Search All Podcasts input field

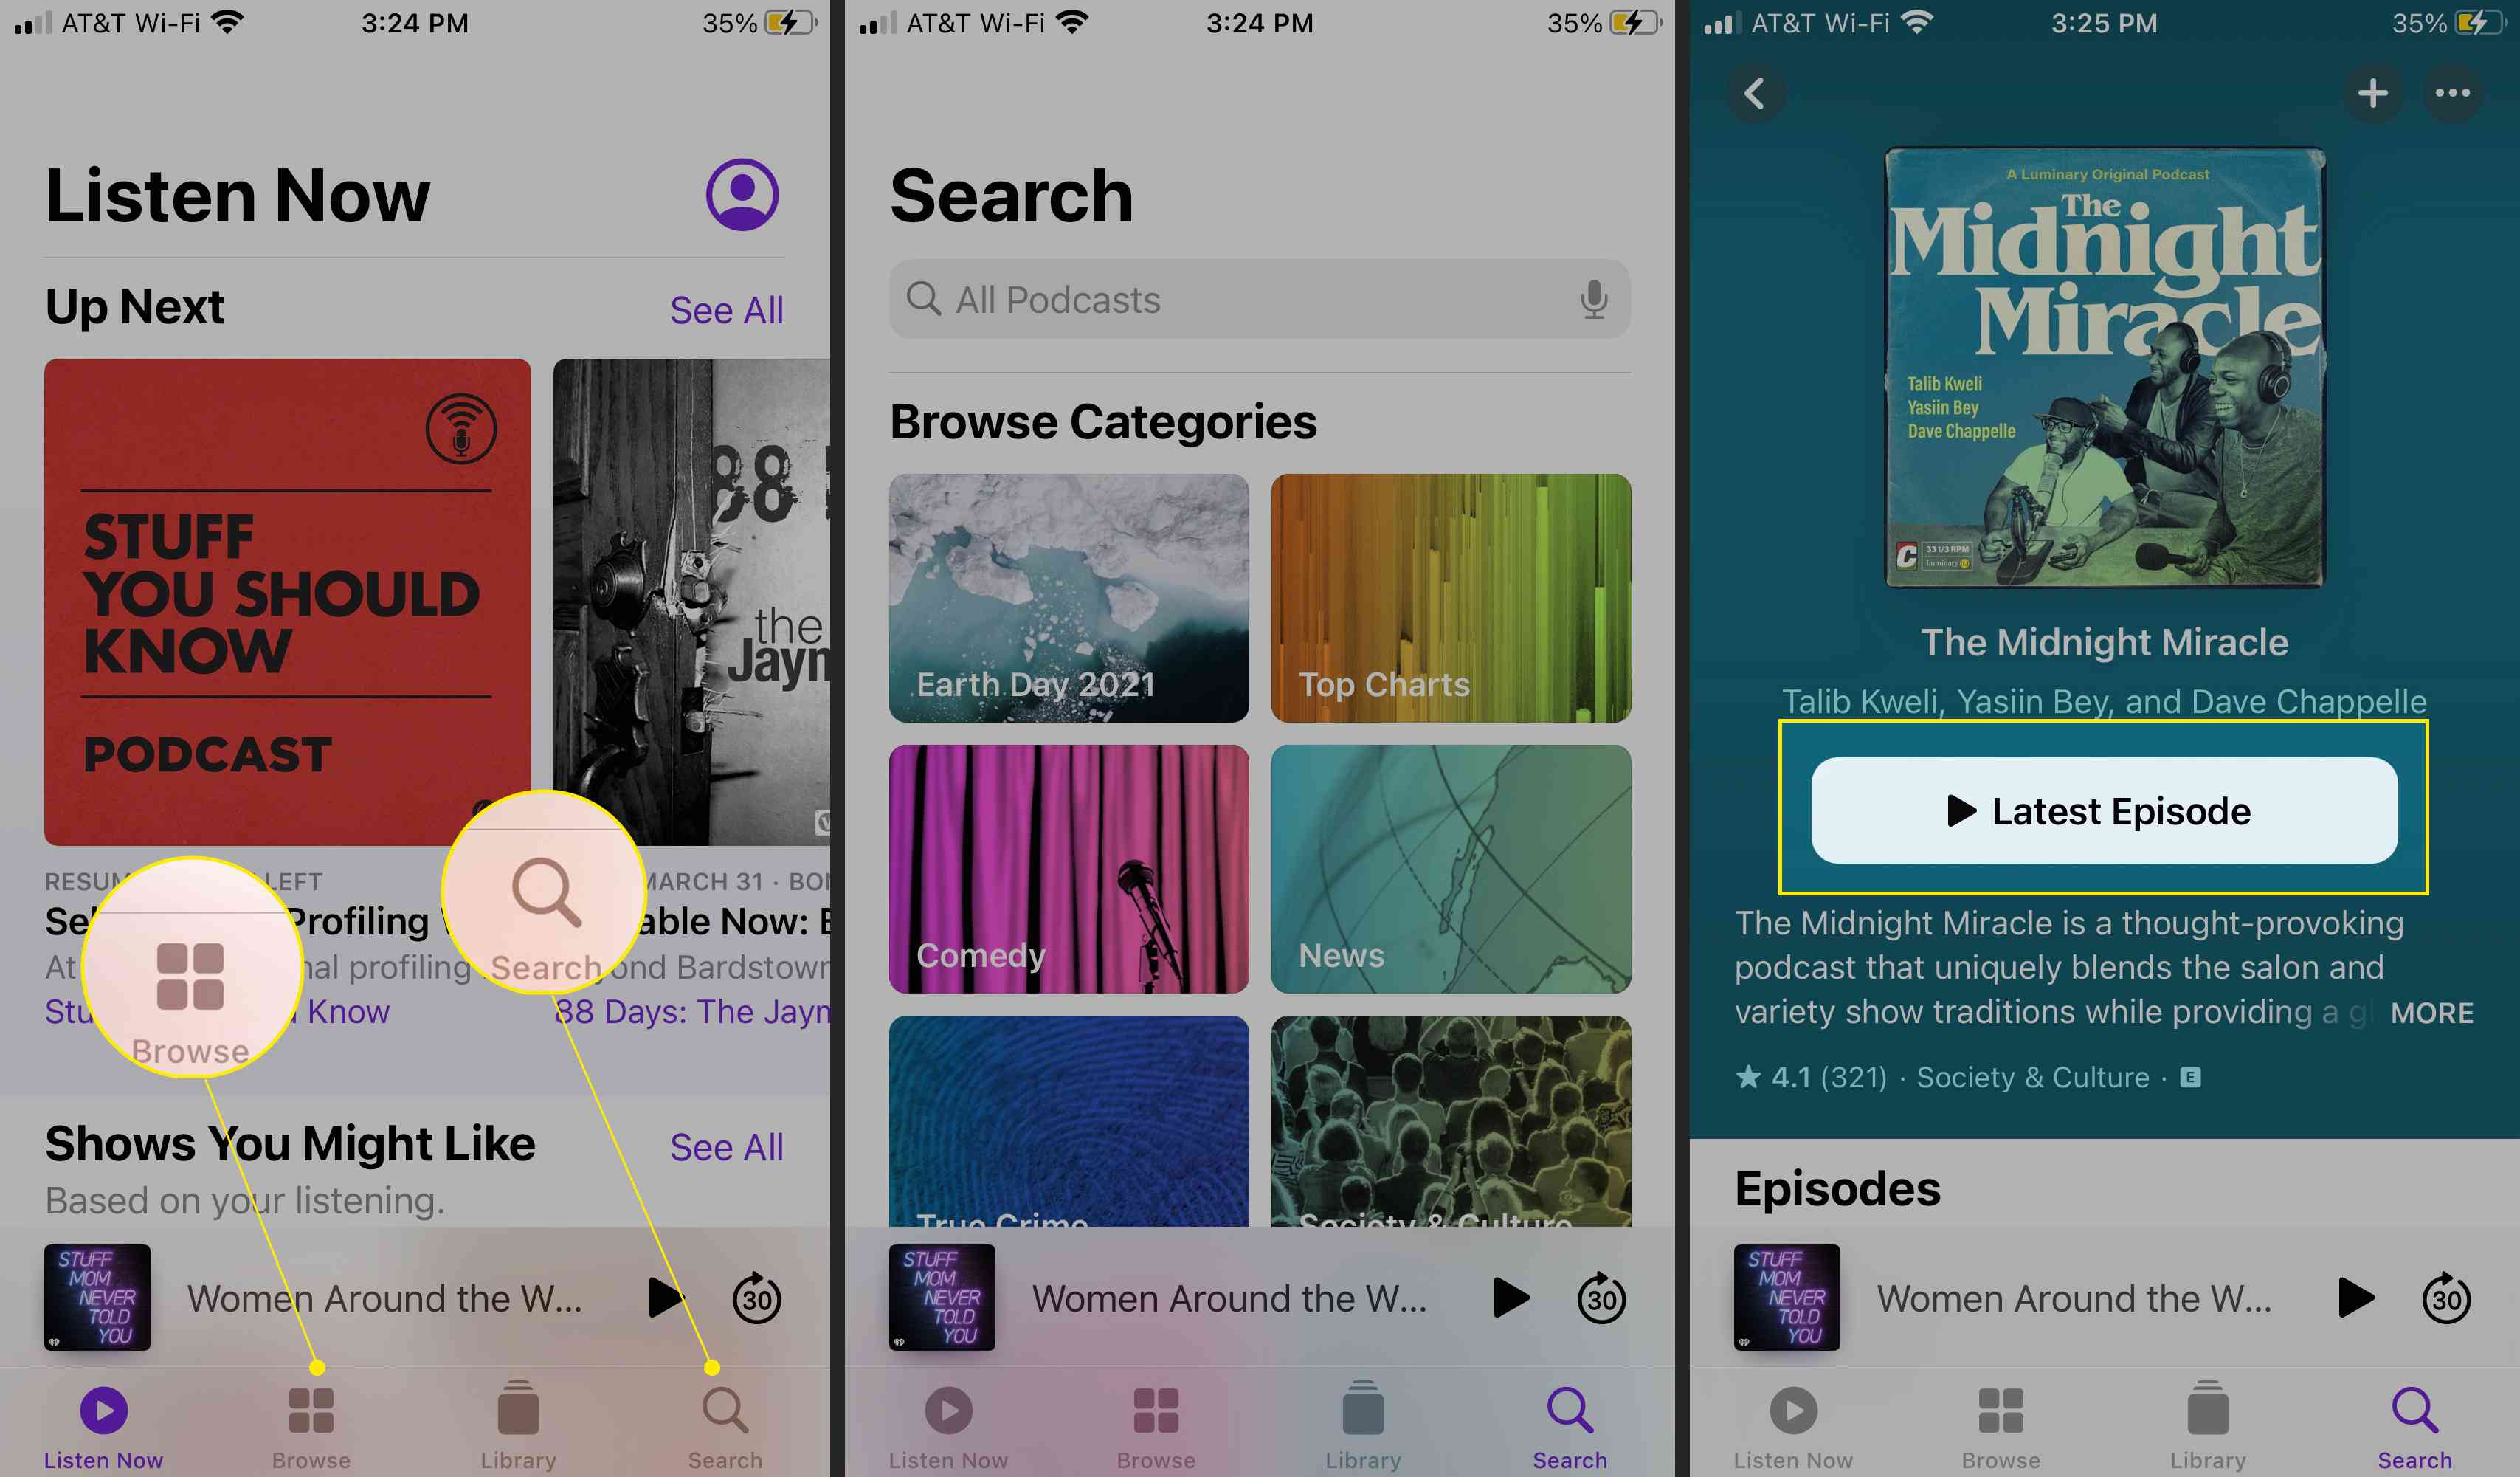point(1257,297)
